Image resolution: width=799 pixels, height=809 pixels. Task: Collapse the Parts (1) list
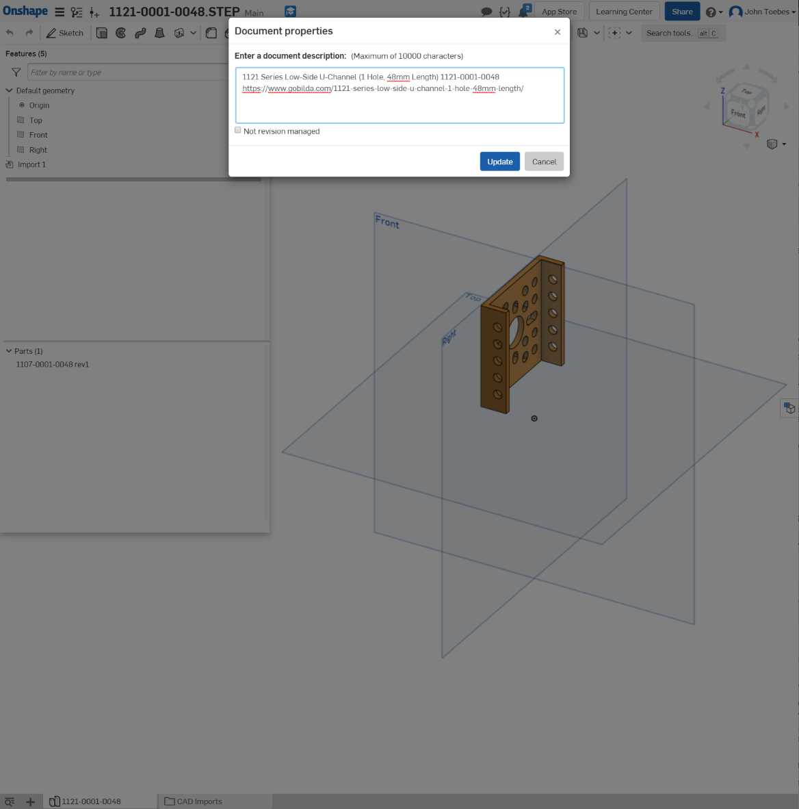pos(9,351)
